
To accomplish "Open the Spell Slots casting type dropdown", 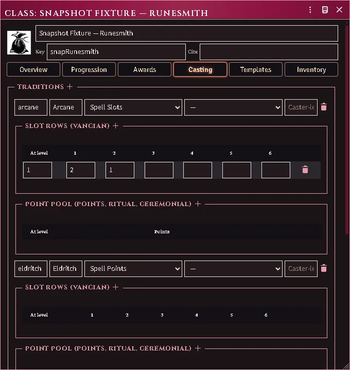I will (133, 107).
